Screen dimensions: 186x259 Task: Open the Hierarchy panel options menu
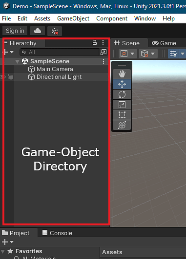(103, 43)
